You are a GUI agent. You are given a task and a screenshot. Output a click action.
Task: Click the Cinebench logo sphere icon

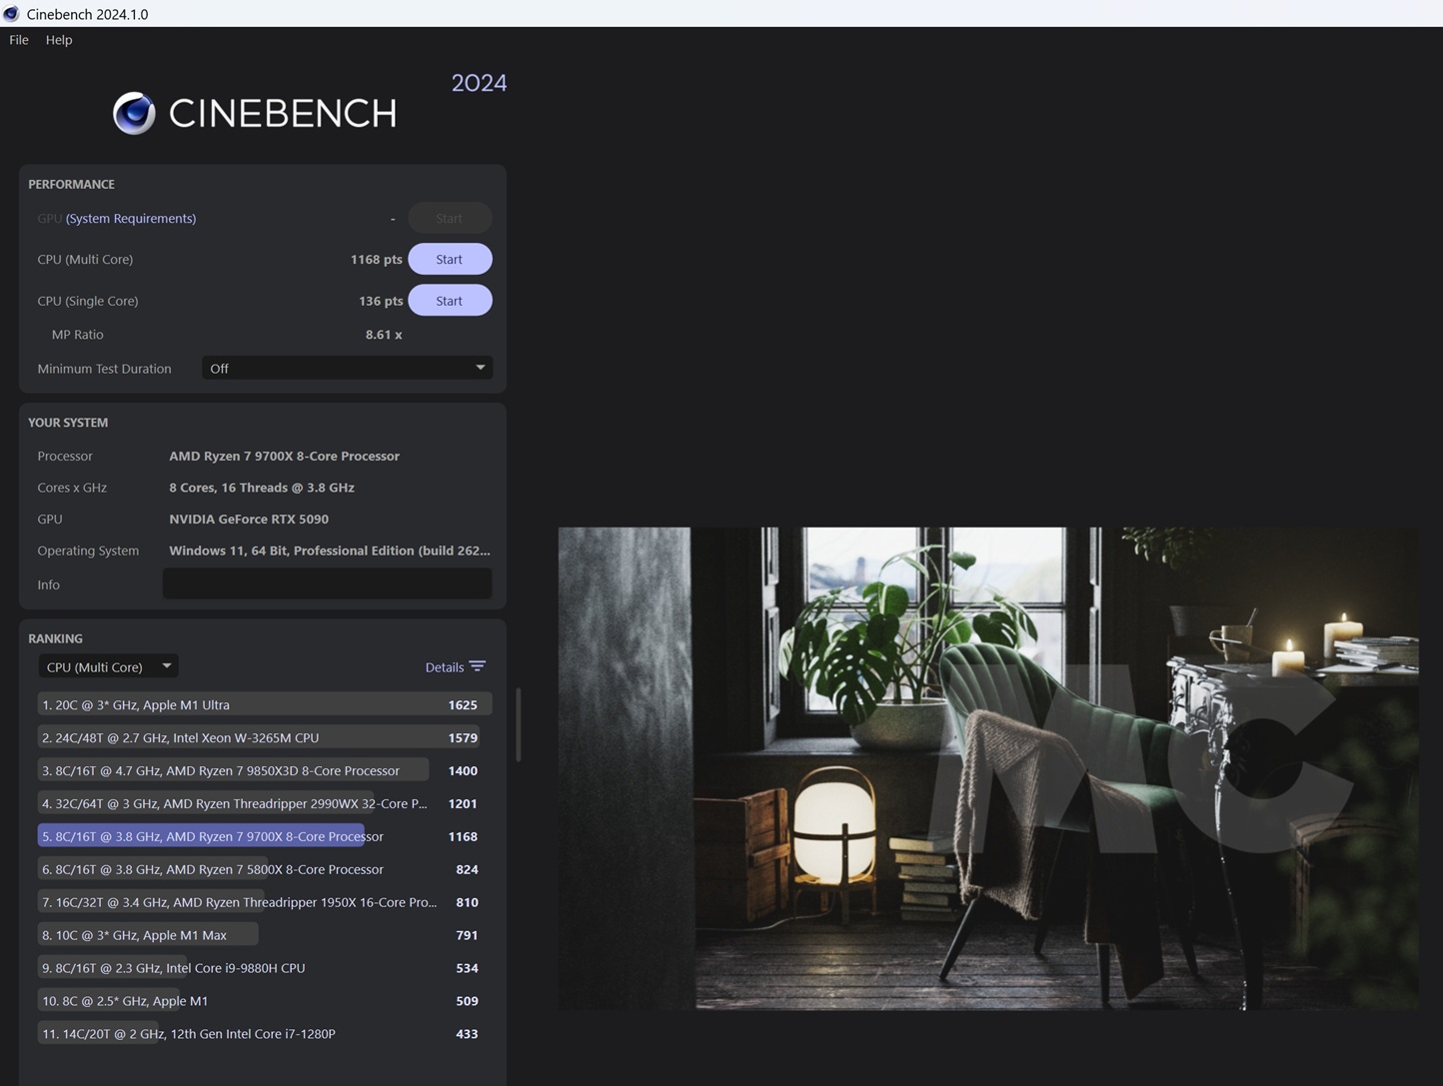(134, 113)
